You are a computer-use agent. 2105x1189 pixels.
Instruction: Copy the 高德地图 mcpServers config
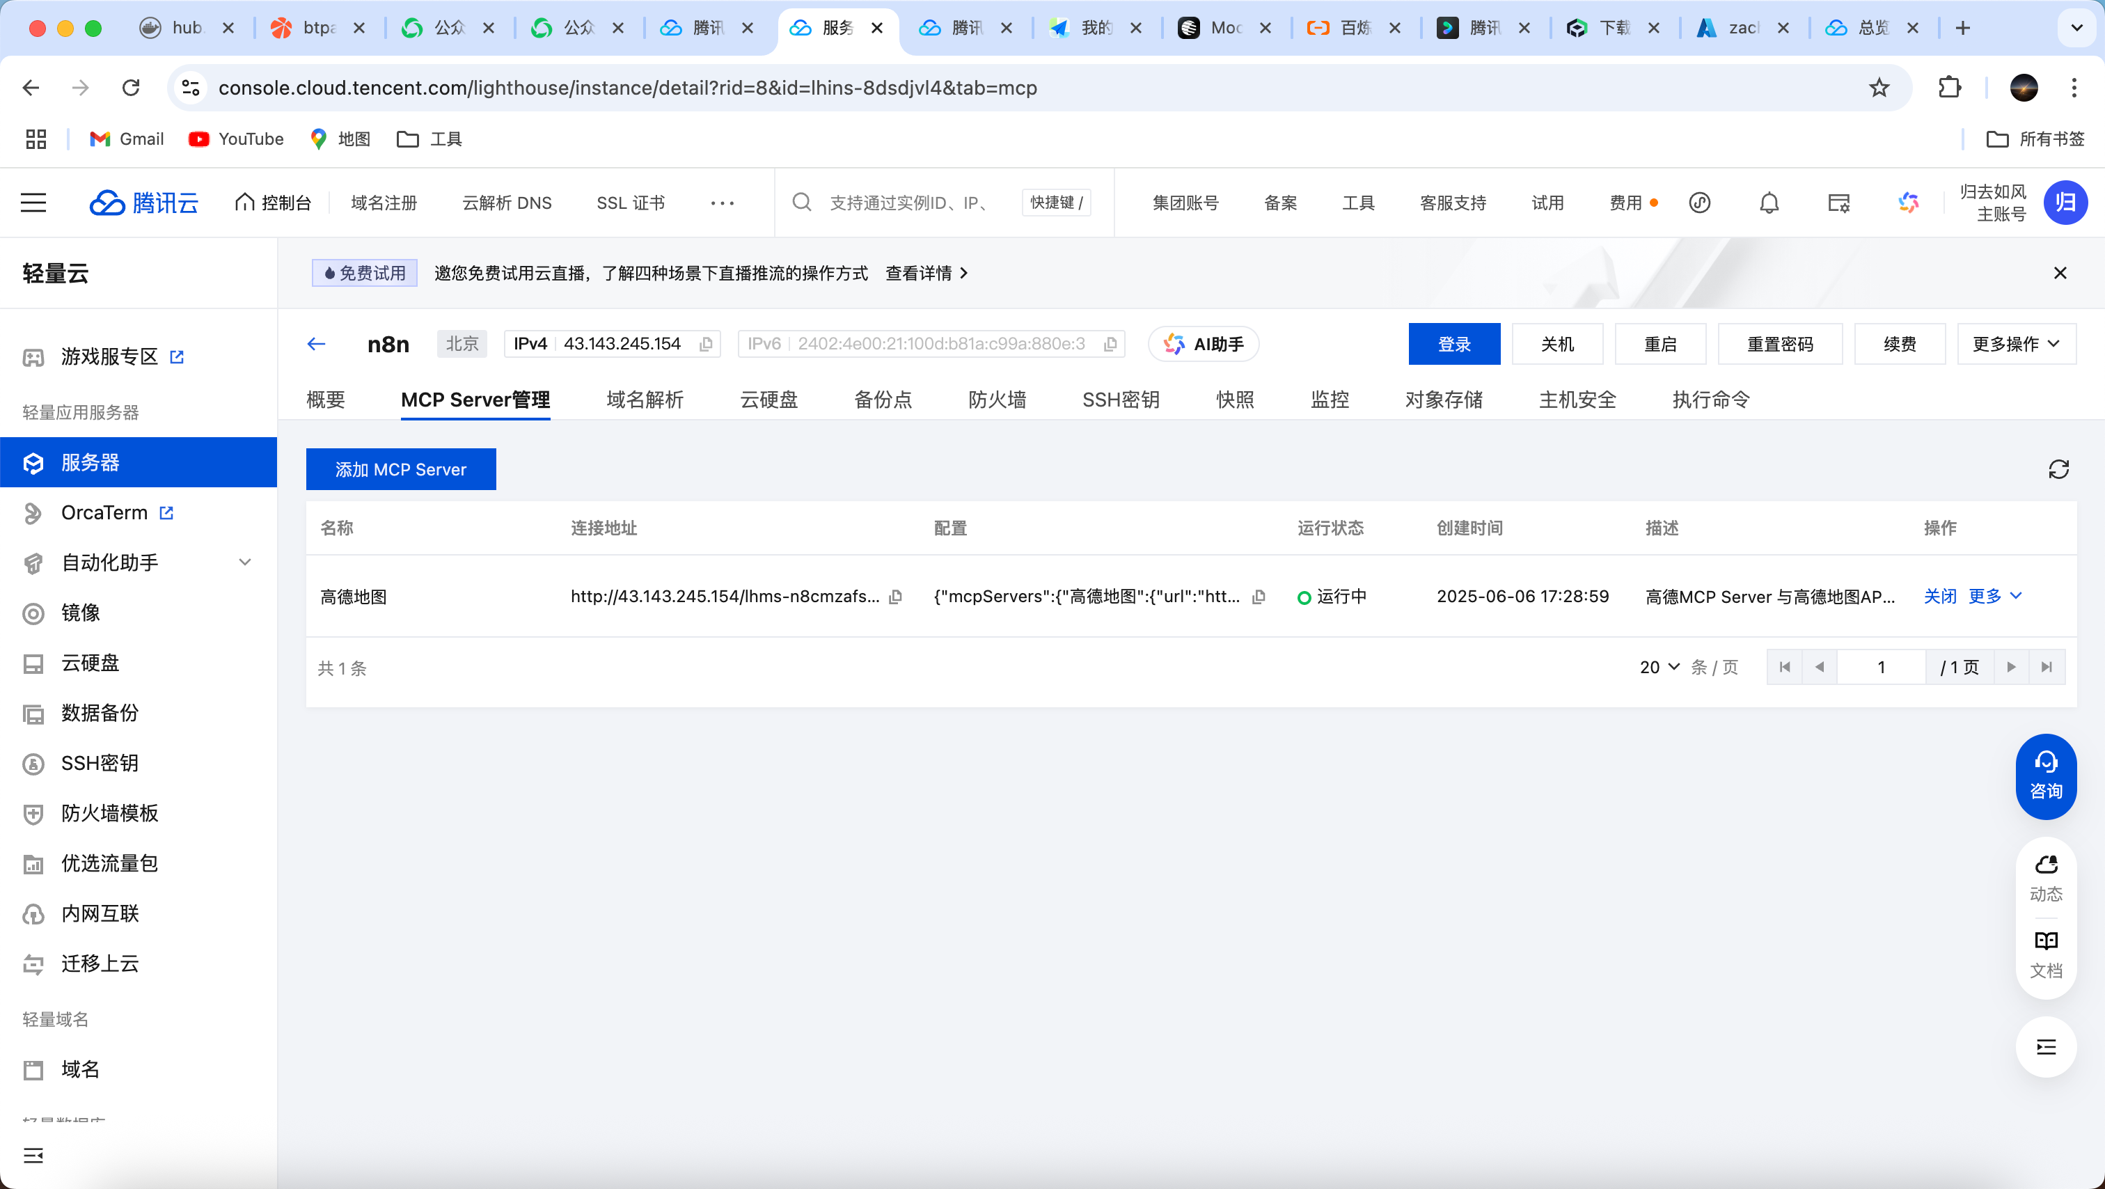[1259, 597]
